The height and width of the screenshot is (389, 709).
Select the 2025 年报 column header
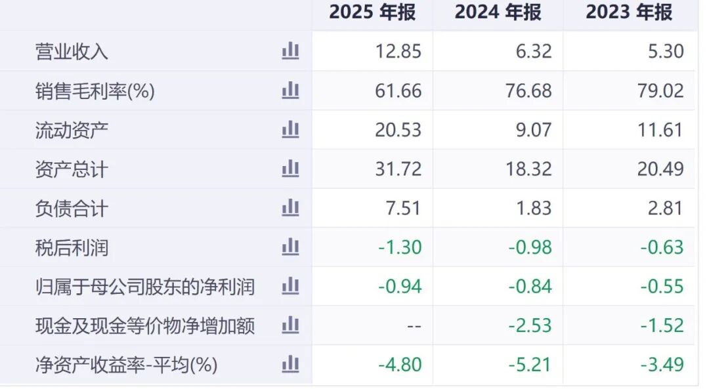(374, 12)
